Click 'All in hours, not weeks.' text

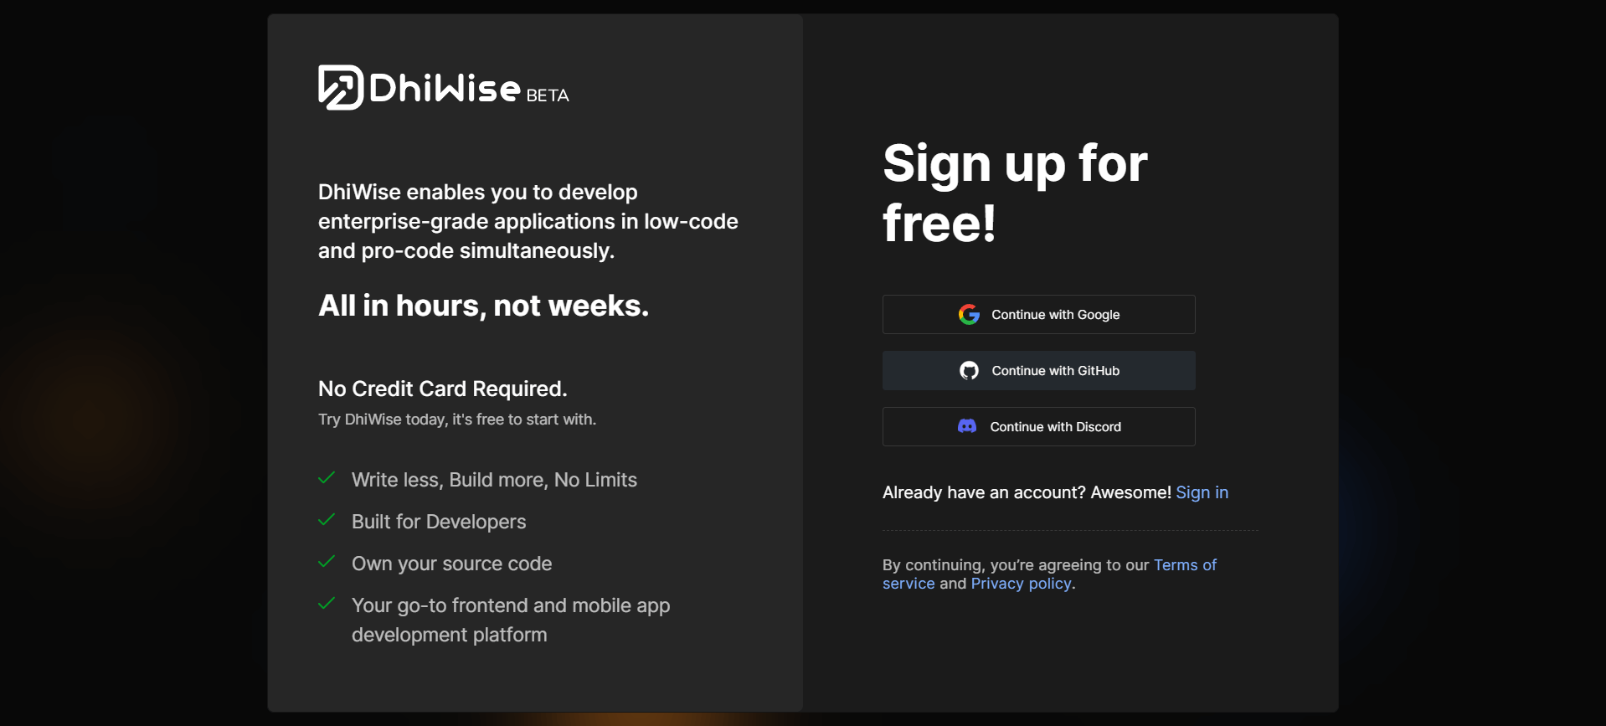pos(483,306)
